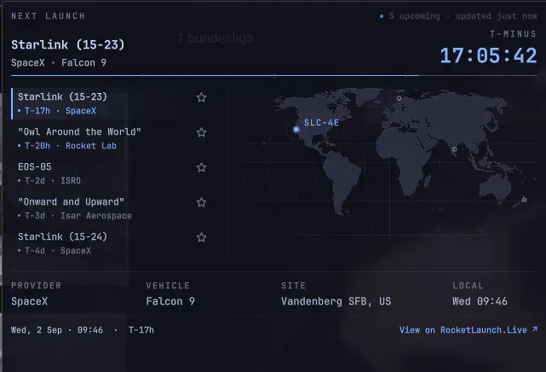Viewport: 546px width, 372px height.
Task: Star the "Owl Around the World" launch
Action: point(201,132)
